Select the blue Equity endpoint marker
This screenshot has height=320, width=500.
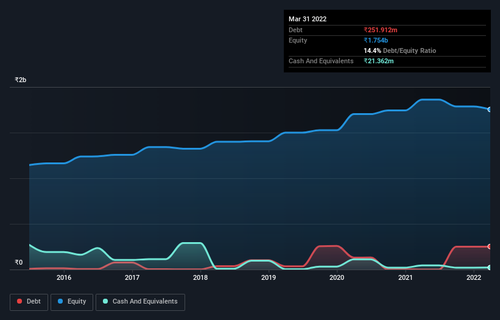coord(490,110)
